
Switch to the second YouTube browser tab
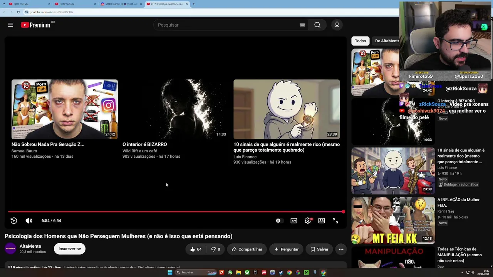pos(76,4)
